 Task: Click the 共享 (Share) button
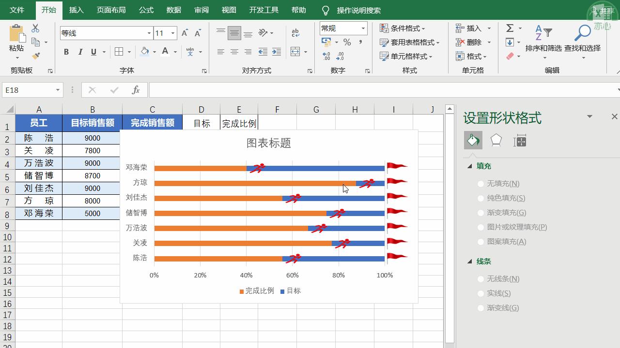(604, 9)
